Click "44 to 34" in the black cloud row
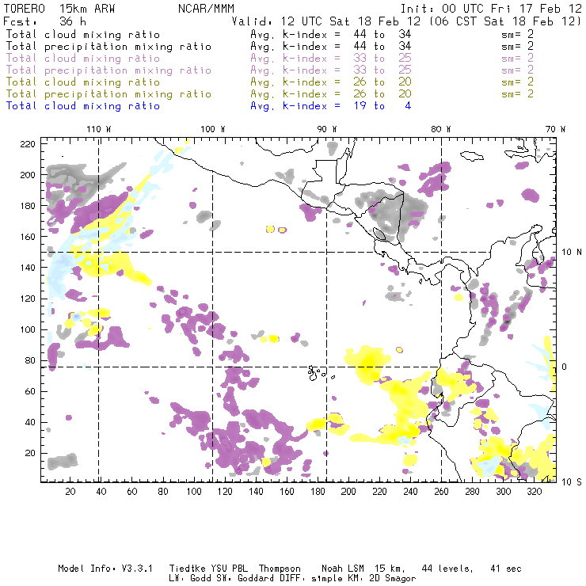The image size is (586, 586). 382,34
